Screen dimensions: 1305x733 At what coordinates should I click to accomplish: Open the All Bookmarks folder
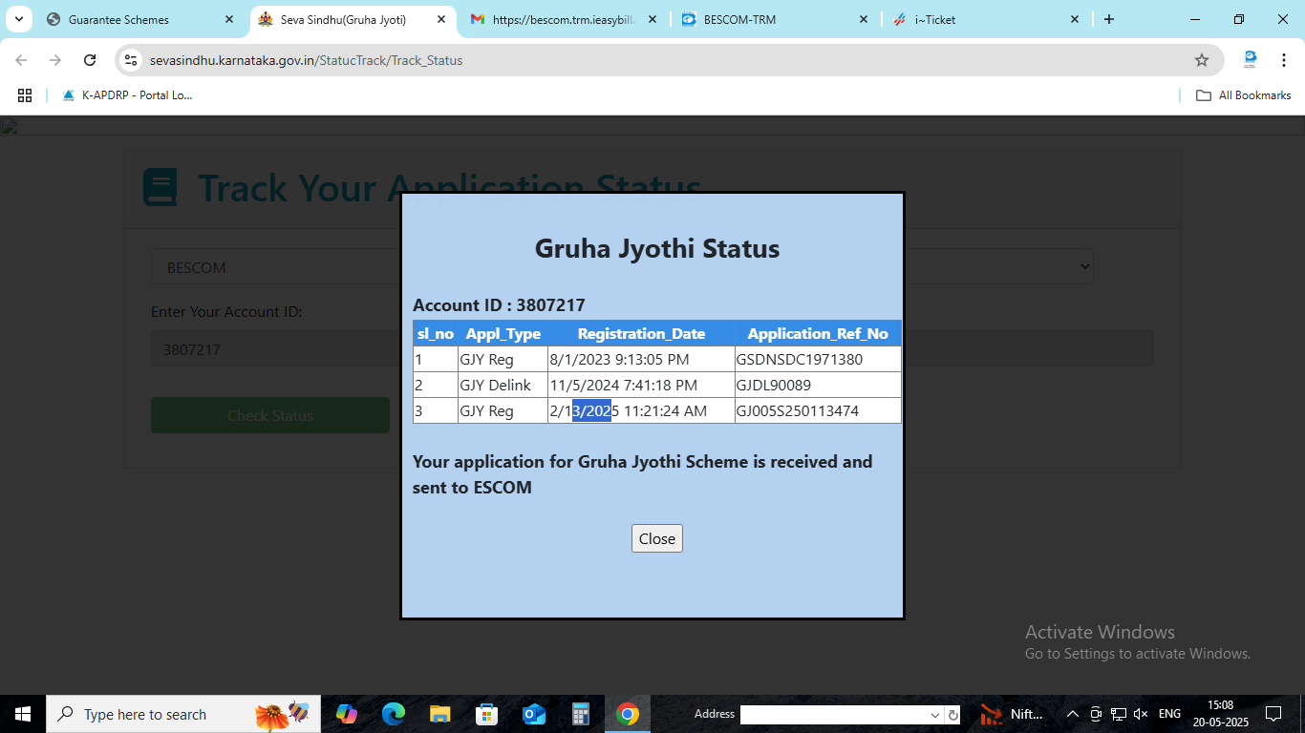1244,95
